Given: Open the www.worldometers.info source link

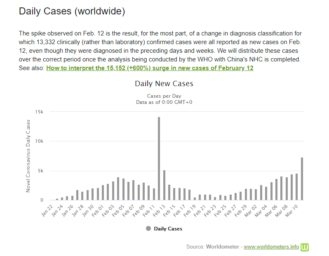Looking at the screenshot, I should (x=271, y=247).
